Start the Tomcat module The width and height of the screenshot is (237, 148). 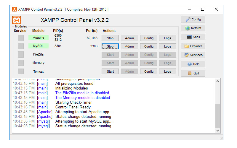coord(110,71)
